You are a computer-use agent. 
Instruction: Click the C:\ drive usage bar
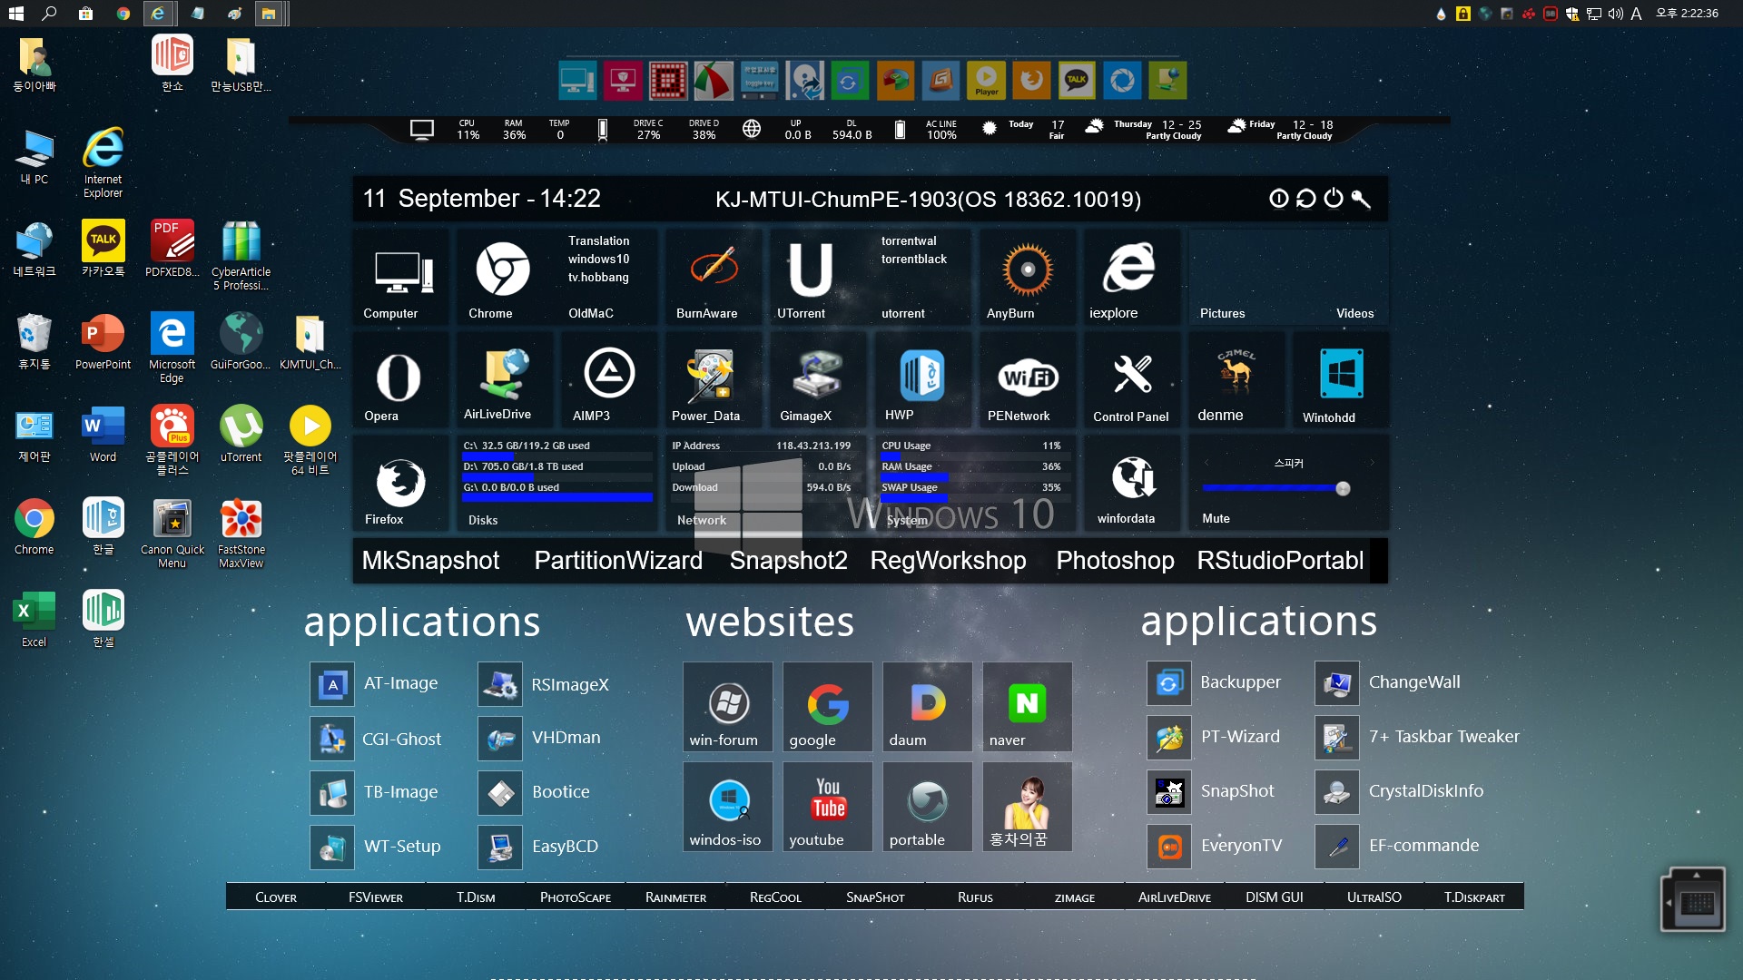pyautogui.click(x=557, y=456)
